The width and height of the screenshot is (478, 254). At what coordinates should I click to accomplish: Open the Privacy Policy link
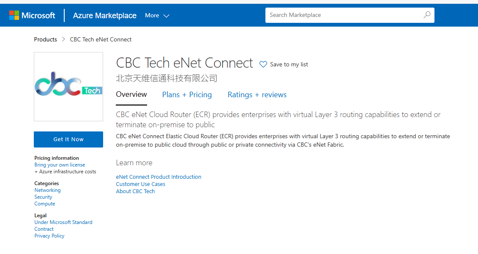point(49,235)
